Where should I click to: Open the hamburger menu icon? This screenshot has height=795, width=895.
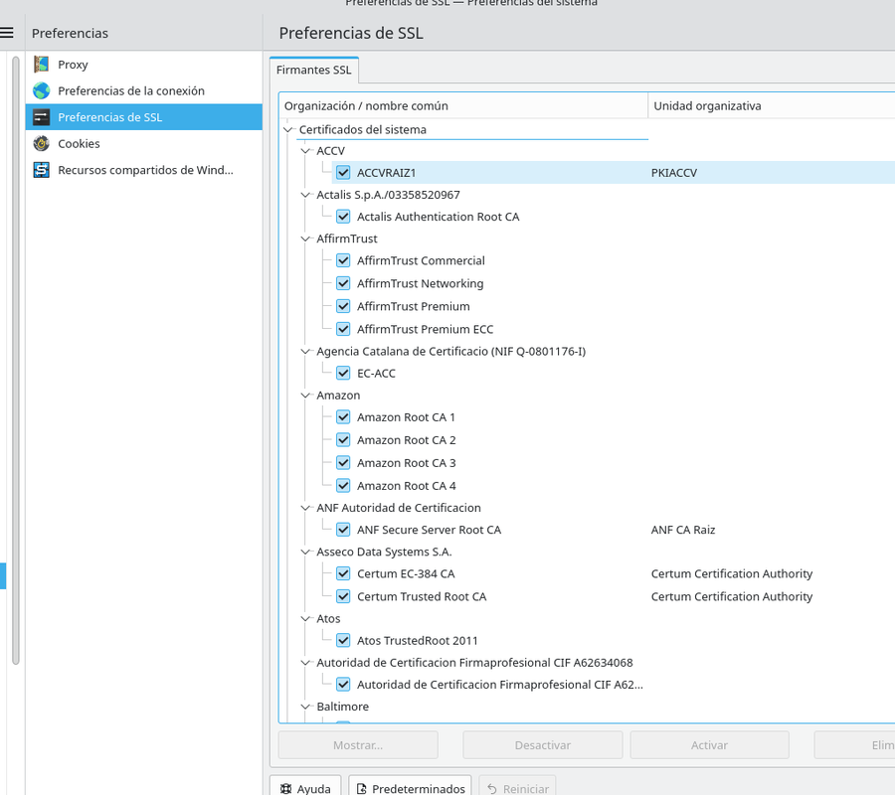(x=6, y=33)
